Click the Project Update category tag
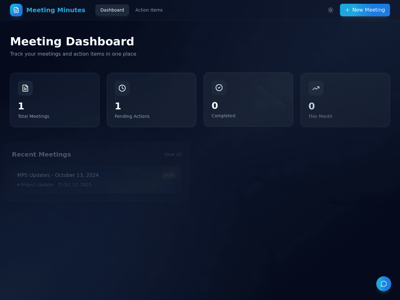 [x=35, y=185]
